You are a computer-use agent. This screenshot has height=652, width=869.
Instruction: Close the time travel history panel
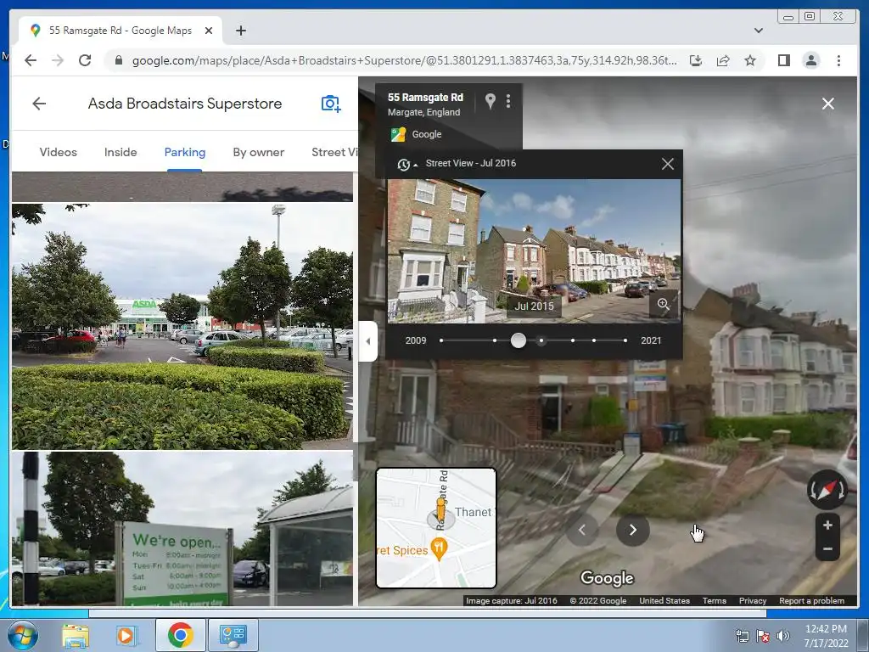click(x=668, y=164)
